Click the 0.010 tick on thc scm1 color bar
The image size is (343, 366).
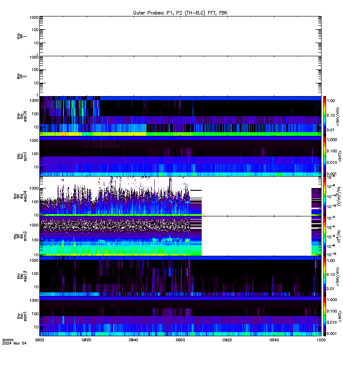(332, 322)
